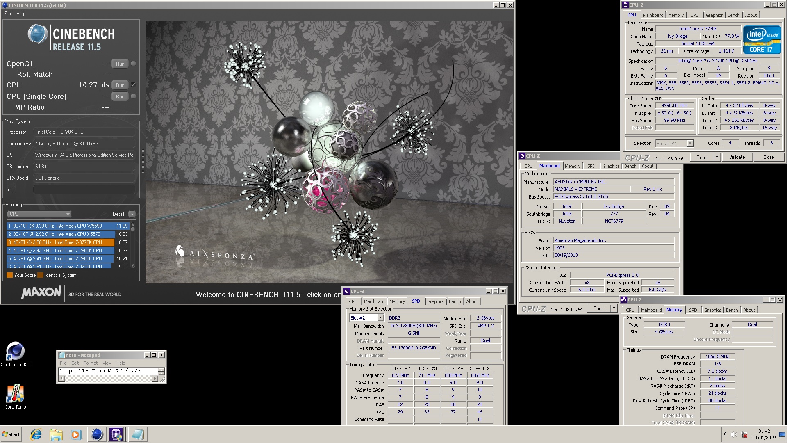Open Graphics tab in CPU-Z SPD window
This screenshot has height=443, width=787.
coord(435,301)
